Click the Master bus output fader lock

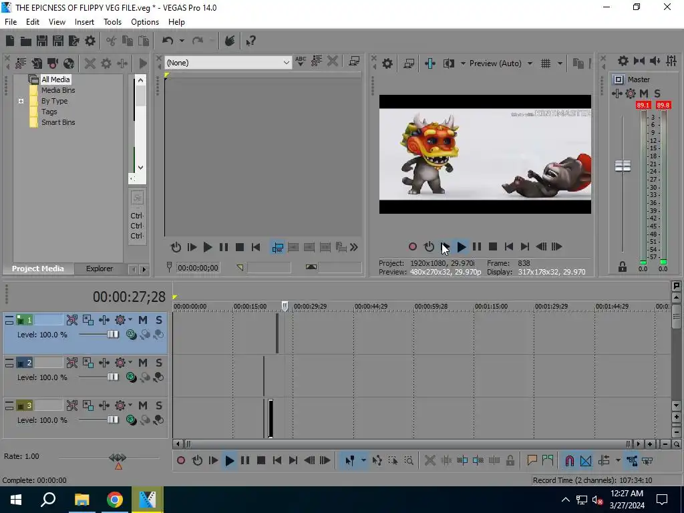click(623, 267)
